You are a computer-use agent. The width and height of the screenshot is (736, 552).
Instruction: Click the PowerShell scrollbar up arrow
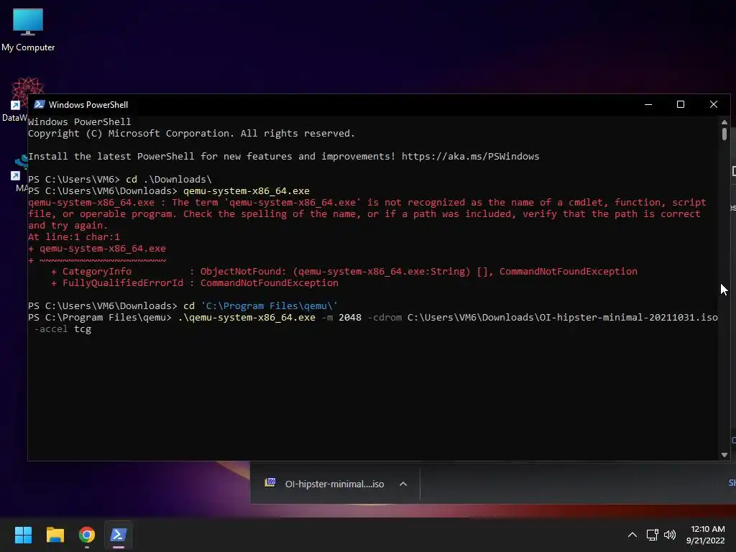(724, 122)
